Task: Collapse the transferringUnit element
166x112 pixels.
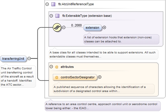Action: [x=29, y=58]
